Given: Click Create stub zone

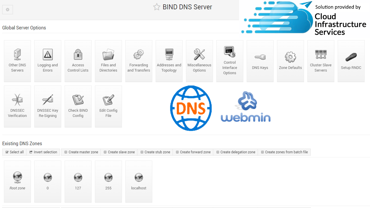Looking at the screenshot, I should click(x=155, y=152).
